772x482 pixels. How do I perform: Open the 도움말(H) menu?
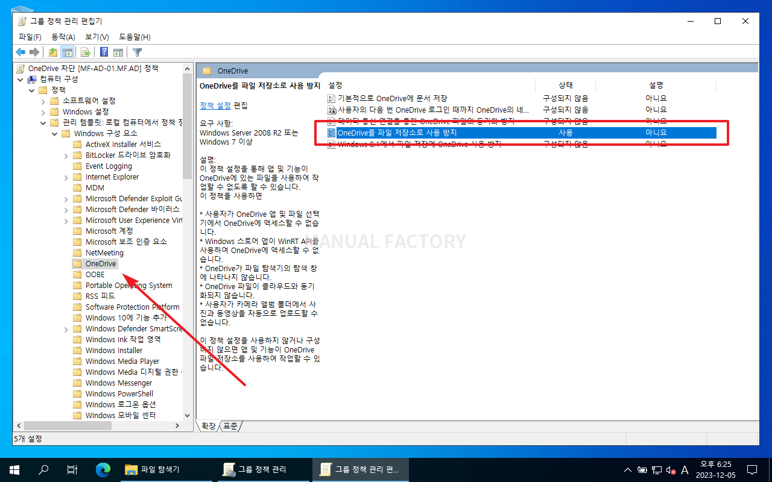tap(134, 37)
